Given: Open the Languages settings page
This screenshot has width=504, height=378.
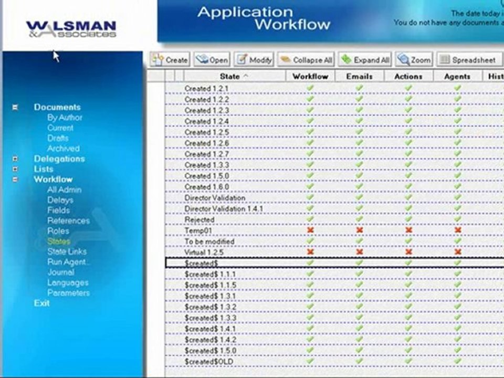Looking at the screenshot, I should pos(68,283).
